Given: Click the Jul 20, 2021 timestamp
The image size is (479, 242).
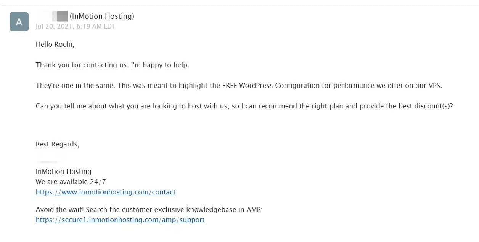Looking at the screenshot, I should tap(76, 26).
